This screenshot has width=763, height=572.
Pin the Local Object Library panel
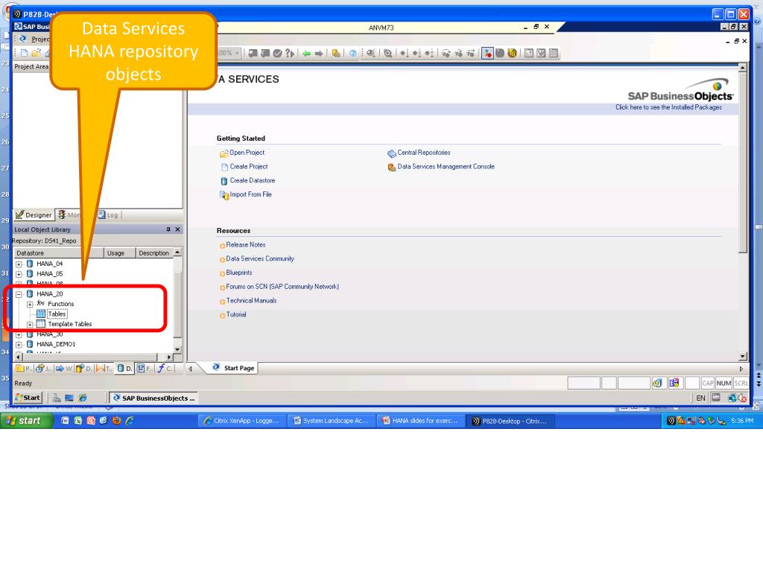point(168,229)
